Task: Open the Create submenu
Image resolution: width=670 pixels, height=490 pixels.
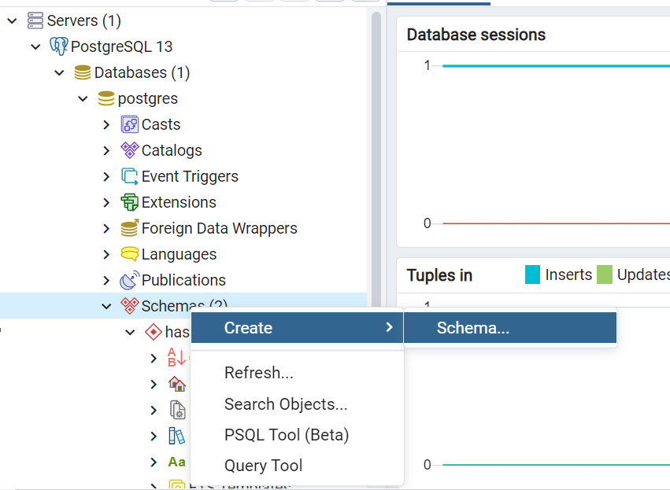Action: click(x=297, y=327)
